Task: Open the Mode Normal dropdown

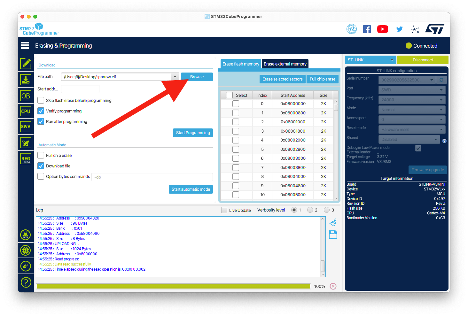Action: pyautogui.click(x=412, y=110)
